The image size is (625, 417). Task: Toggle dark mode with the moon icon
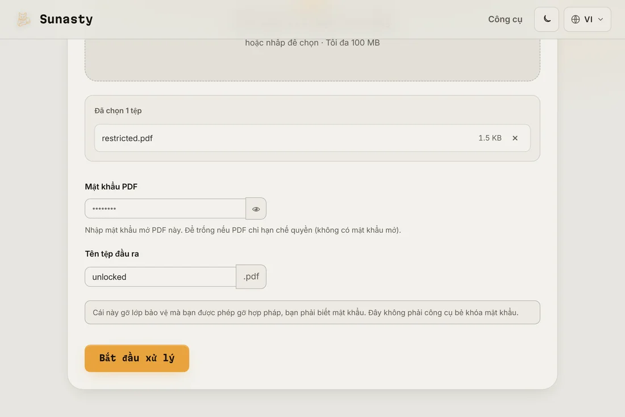[x=547, y=19]
